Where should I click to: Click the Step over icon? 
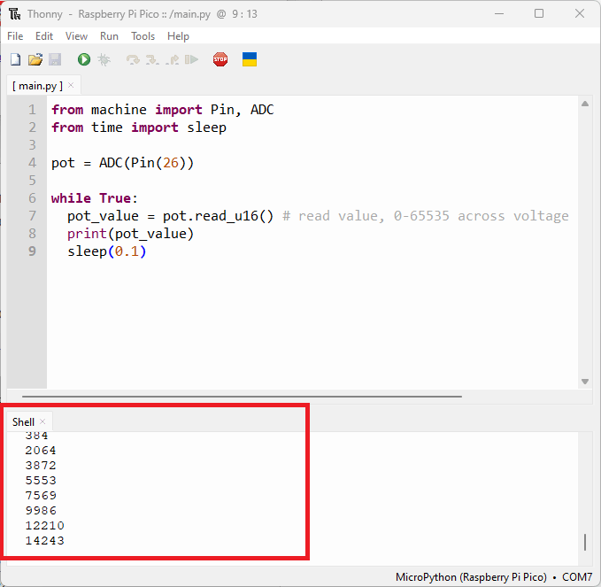point(133,59)
